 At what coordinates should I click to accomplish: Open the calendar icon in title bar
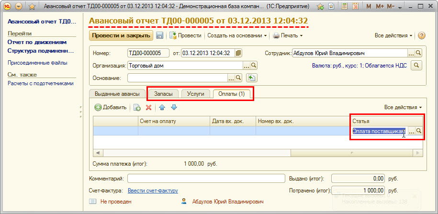click(x=355, y=6)
